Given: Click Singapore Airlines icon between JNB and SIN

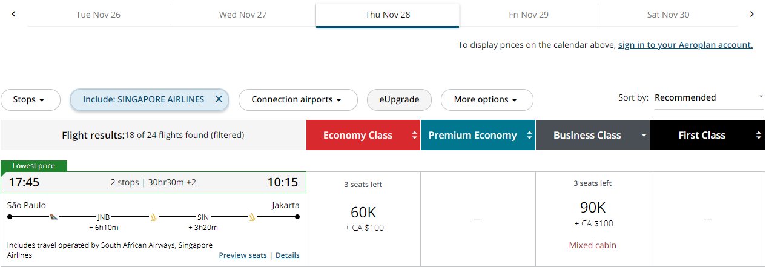Looking at the screenshot, I should (x=154, y=216).
